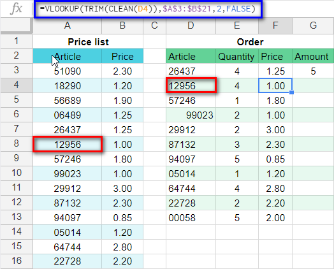The width and height of the screenshot is (334, 269).
Task: Select cell D8 with 87132
Action: (191, 144)
